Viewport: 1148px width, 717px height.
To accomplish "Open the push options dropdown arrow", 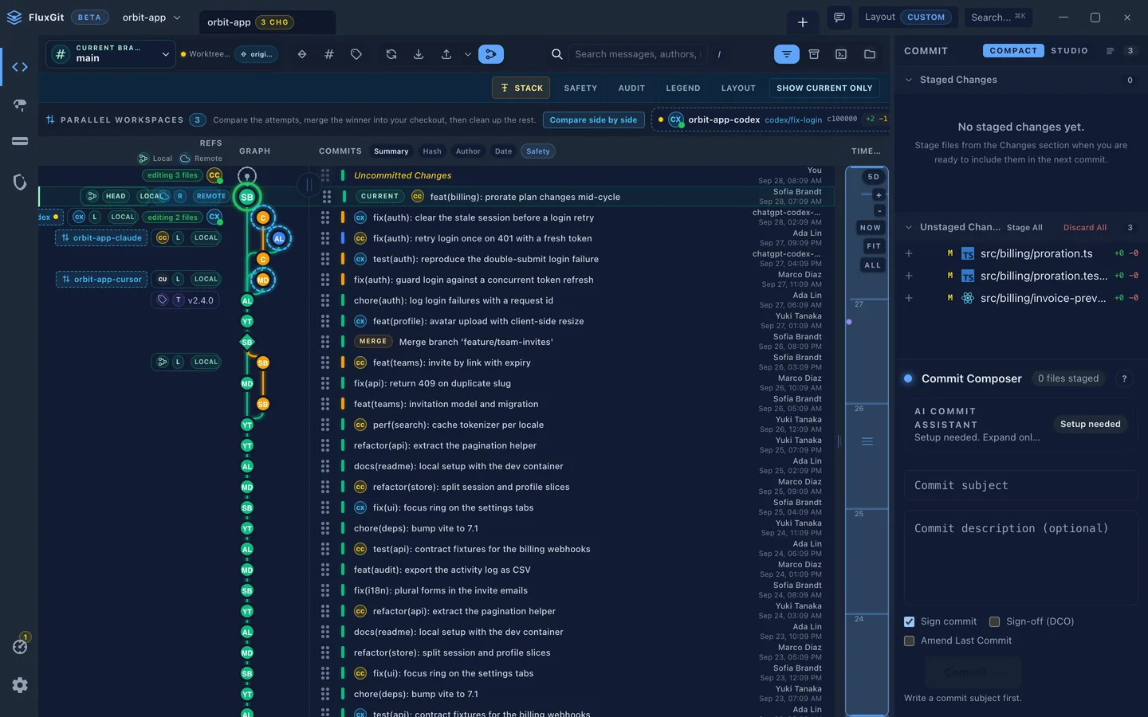I will 467,54.
